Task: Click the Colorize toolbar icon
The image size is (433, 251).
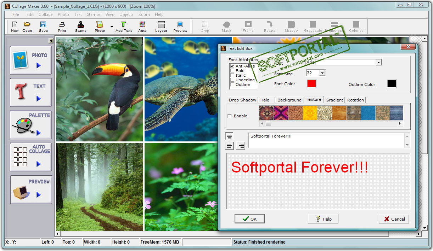Action: pyautogui.click(x=356, y=27)
